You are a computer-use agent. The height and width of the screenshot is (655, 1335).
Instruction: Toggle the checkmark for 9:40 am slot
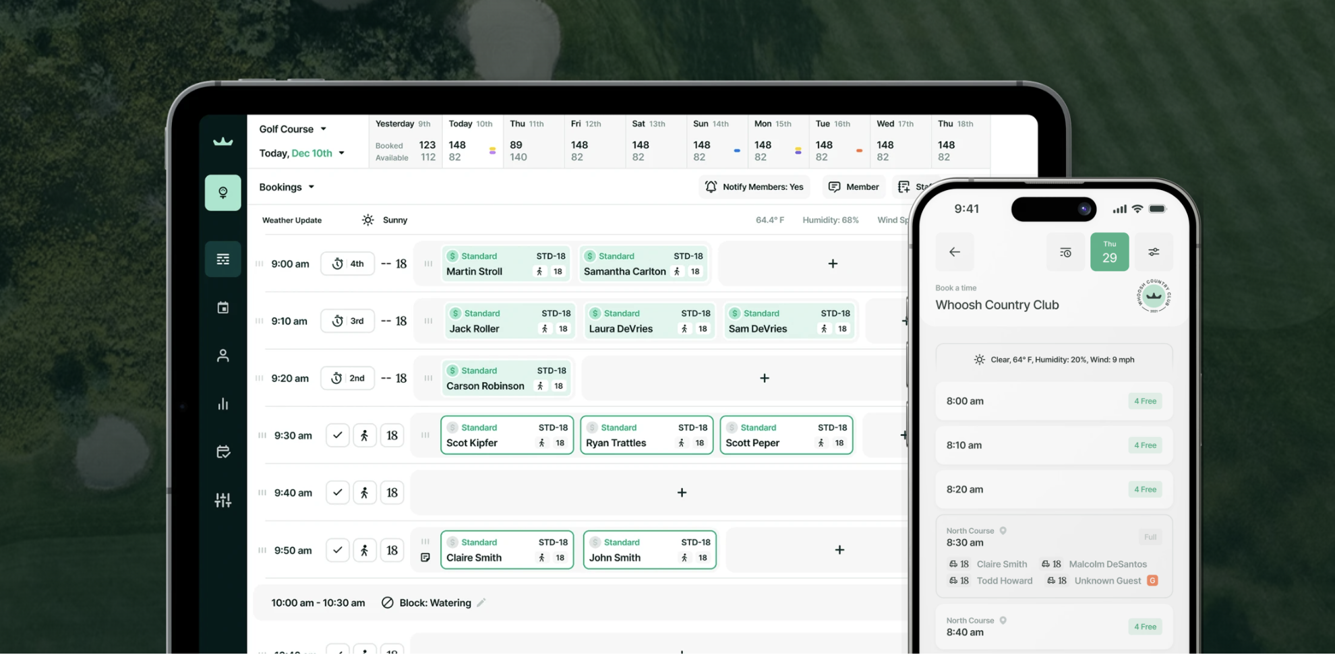point(337,493)
